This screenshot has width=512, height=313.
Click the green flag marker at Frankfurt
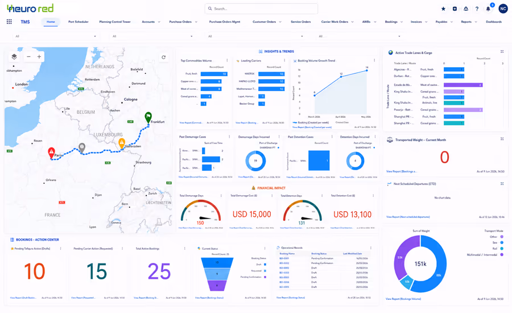(148, 117)
